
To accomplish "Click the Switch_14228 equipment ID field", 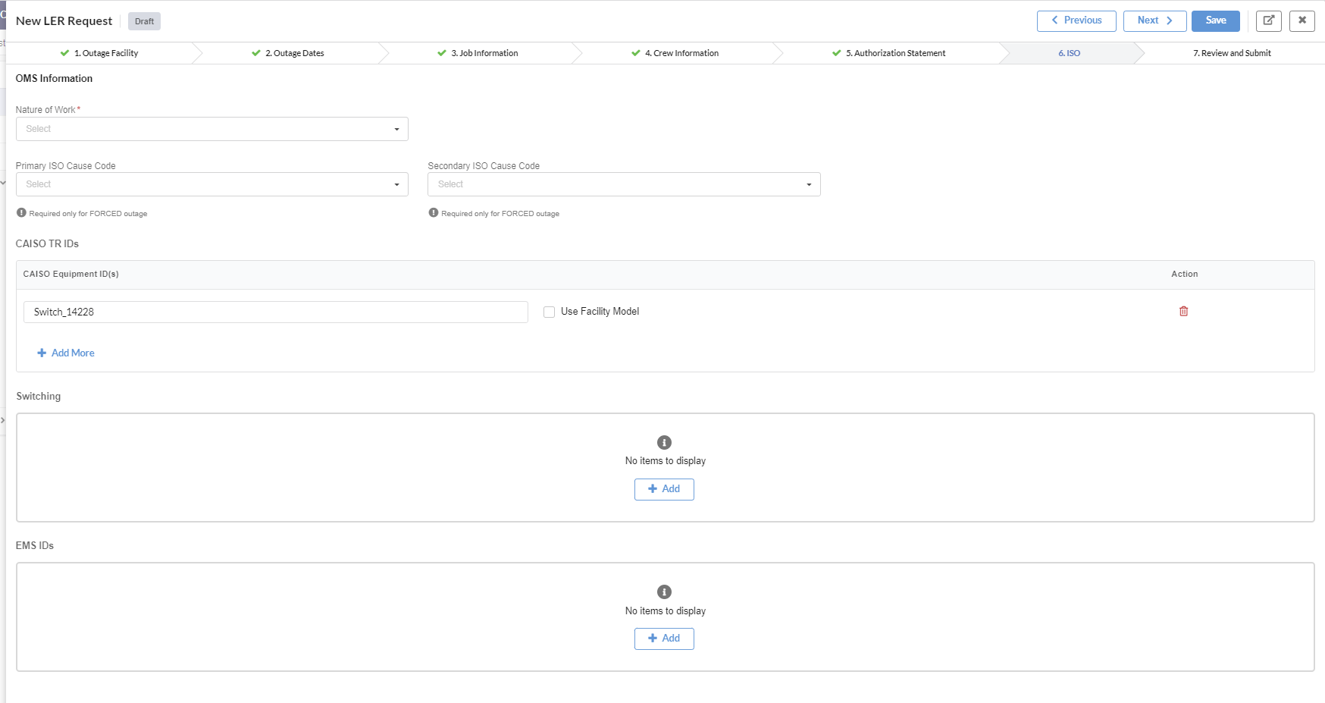I will click(275, 312).
